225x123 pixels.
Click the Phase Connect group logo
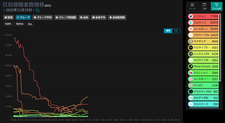pyautogui.click(x=191, y=66)
